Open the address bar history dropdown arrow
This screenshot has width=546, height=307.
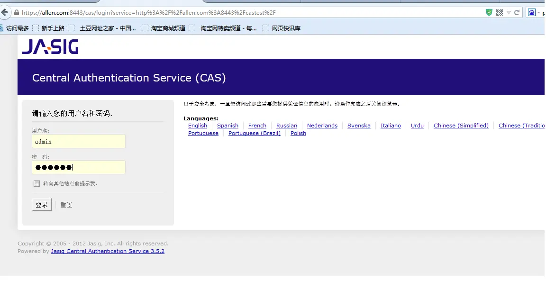509,12
